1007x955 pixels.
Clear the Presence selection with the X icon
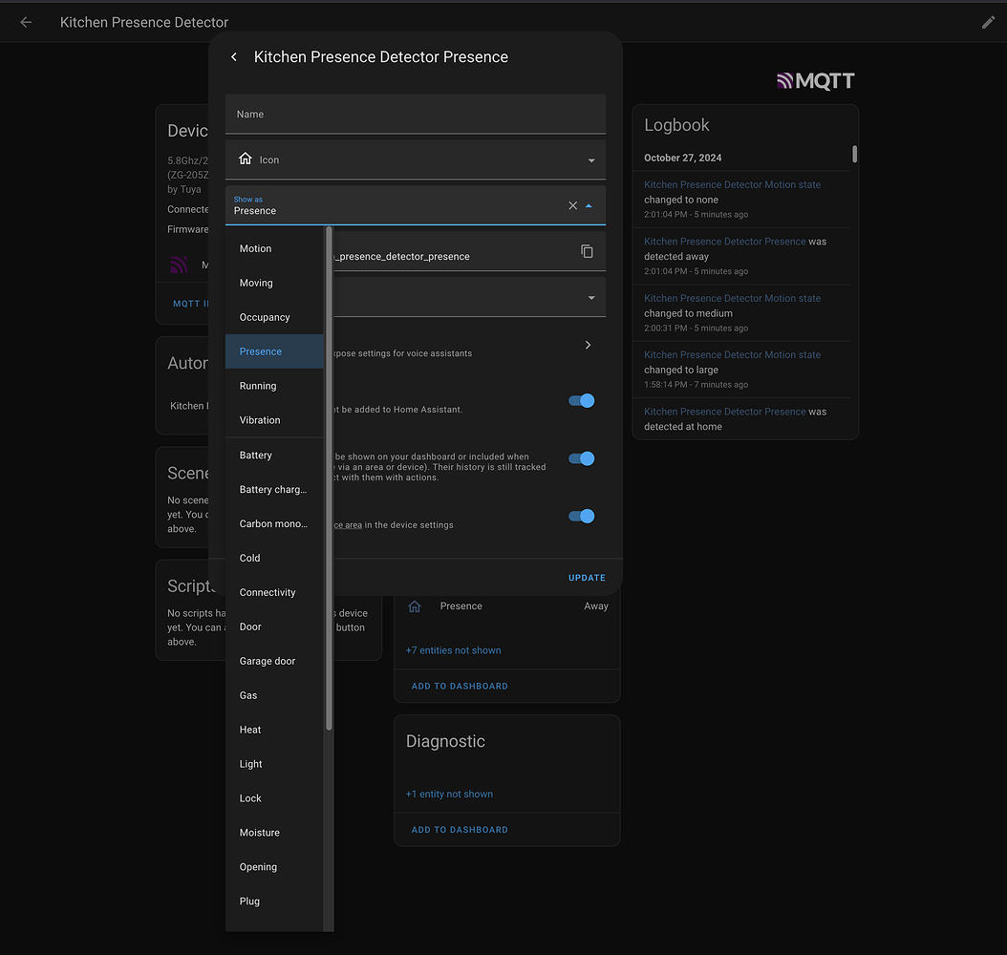pyautogui.click(x=572, y=204)
